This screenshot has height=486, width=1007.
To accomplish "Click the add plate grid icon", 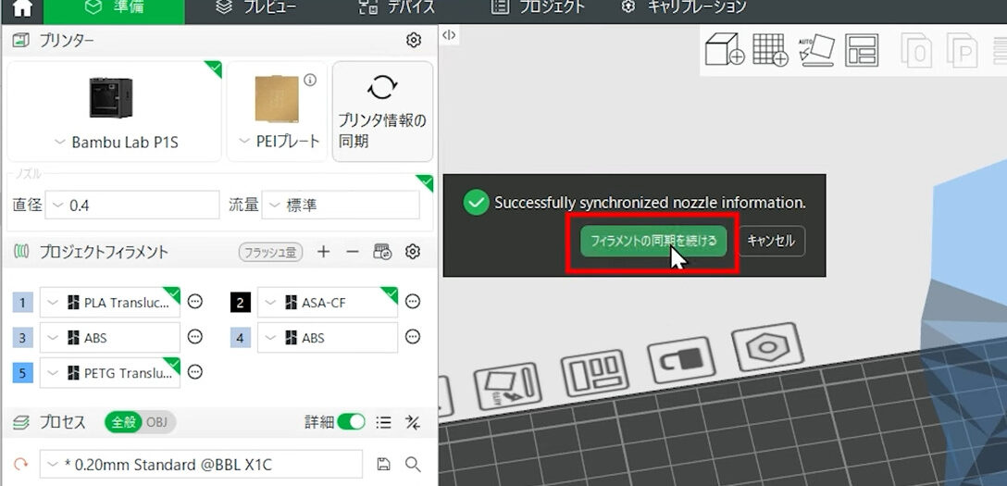I will point(770,49).
